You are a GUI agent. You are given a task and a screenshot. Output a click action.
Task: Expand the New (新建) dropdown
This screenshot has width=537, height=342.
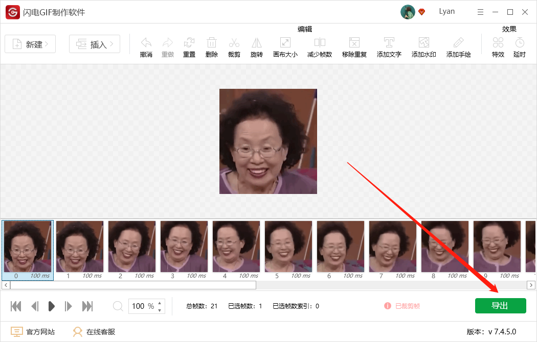[x=30, y=44]
